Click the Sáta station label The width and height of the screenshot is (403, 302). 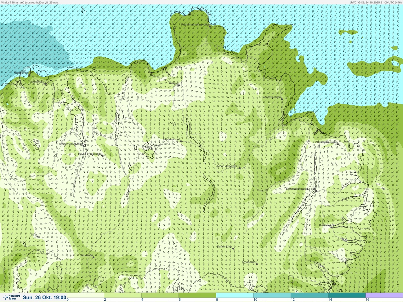coord(34,235)
